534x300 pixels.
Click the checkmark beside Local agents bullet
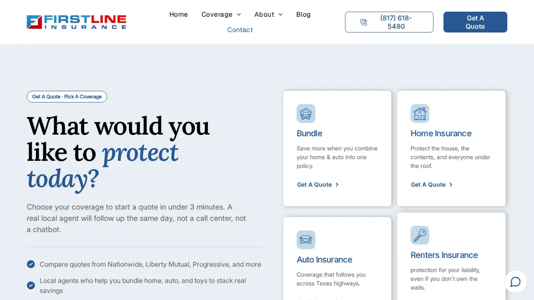[x=31, y=285]
